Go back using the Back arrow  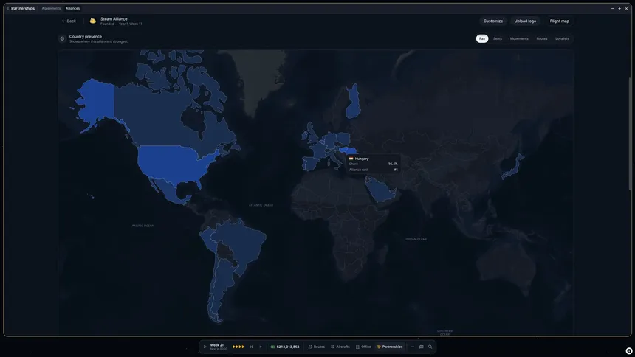(x=69, y=21)
